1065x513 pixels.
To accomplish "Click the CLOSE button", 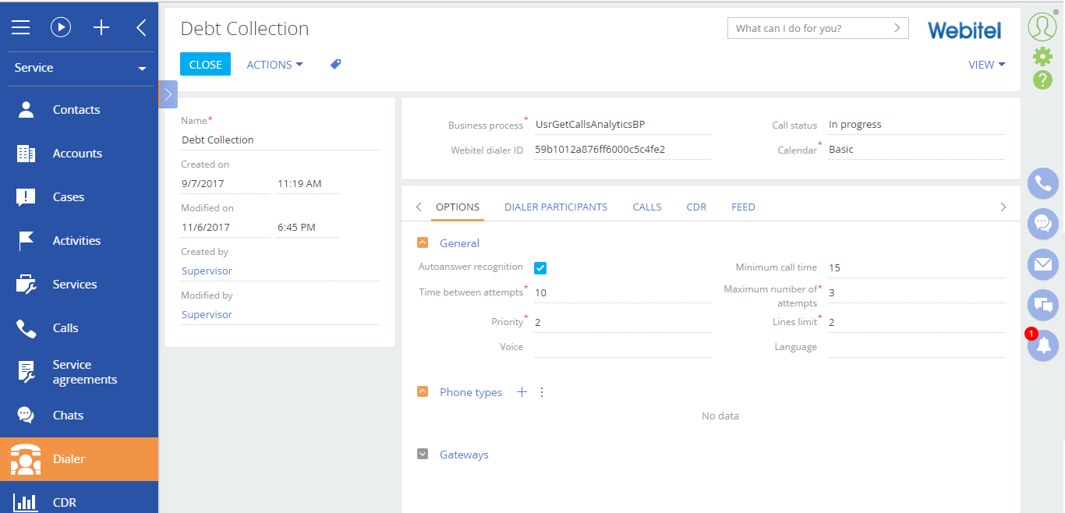I will tap(205, 64).
